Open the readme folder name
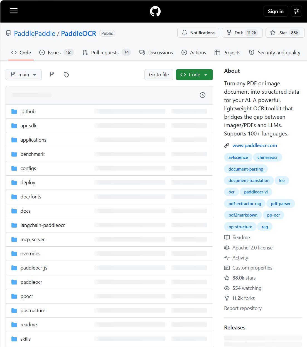This screenshot has height=347, width=307. (x=29, y=325)
